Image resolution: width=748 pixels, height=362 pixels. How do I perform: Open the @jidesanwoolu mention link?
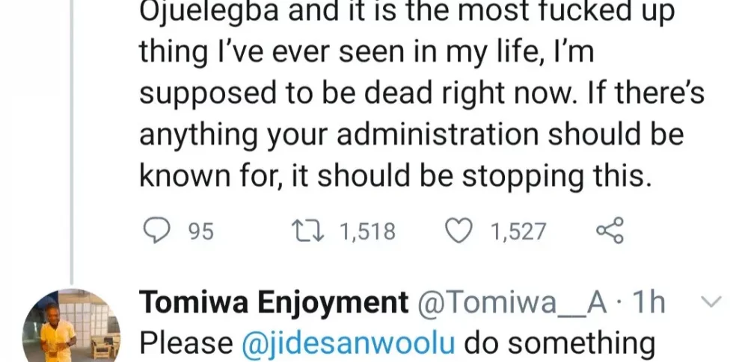pyautogui.click(x=350, y=343)
